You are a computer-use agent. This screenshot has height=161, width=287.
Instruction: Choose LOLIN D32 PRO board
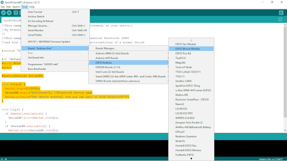[191, 113]
